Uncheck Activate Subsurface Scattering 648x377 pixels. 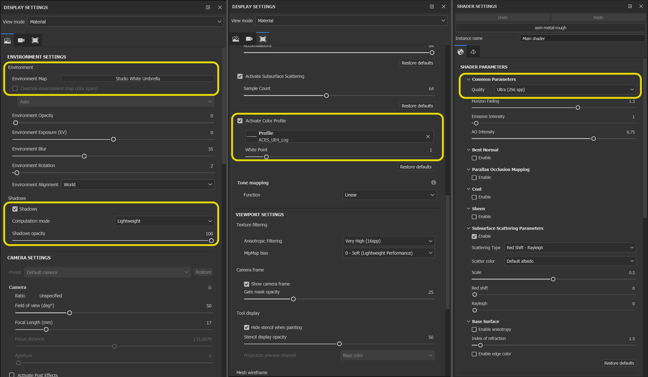(240, 76)
